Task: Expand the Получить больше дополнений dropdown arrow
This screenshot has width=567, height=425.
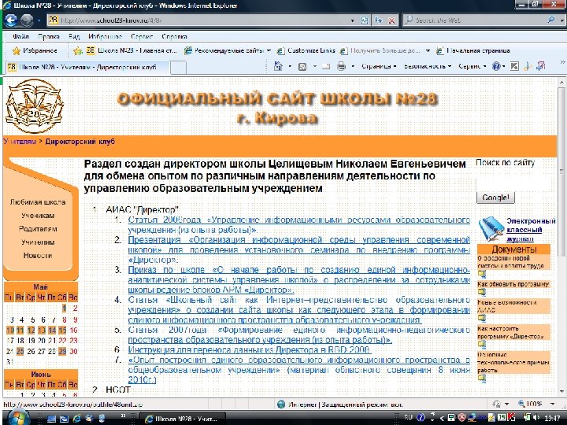Action: 428,51
